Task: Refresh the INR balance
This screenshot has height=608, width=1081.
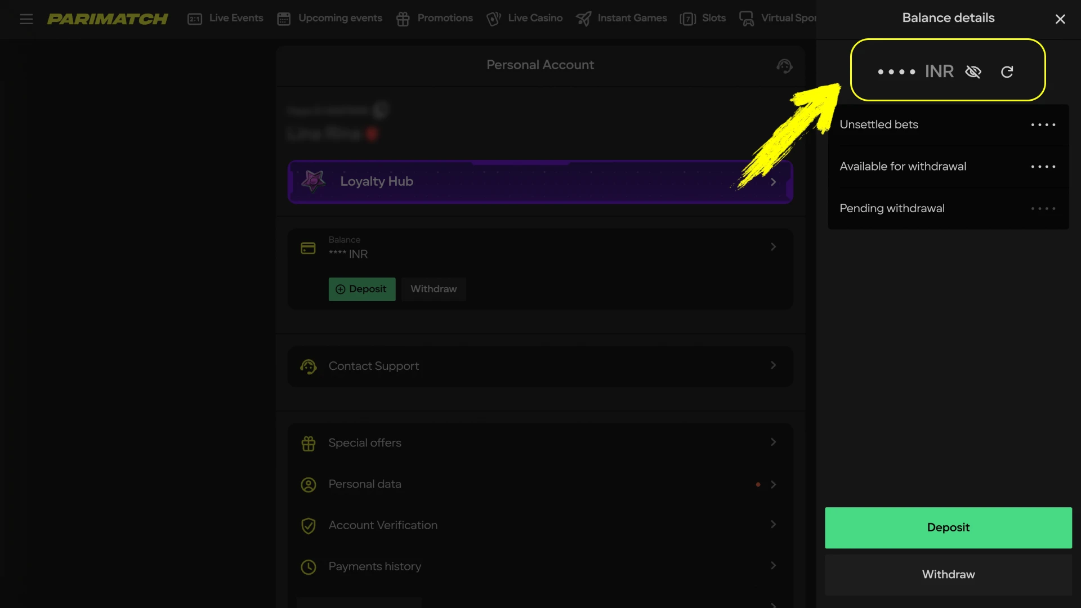Action: [x=1007, y=72]
